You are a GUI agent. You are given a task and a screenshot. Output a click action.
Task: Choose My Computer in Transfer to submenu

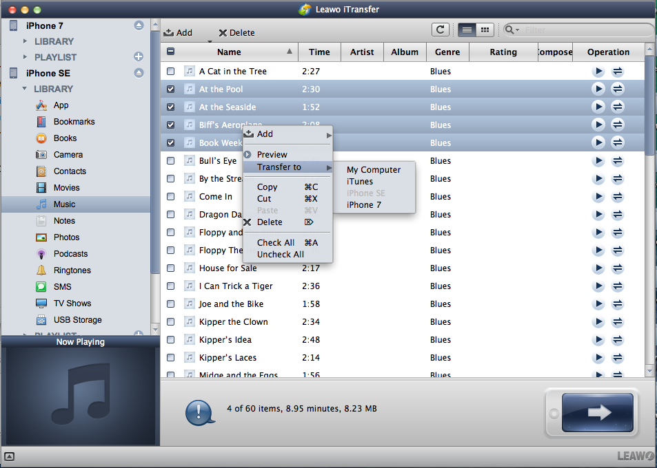[x=373, y=170]
